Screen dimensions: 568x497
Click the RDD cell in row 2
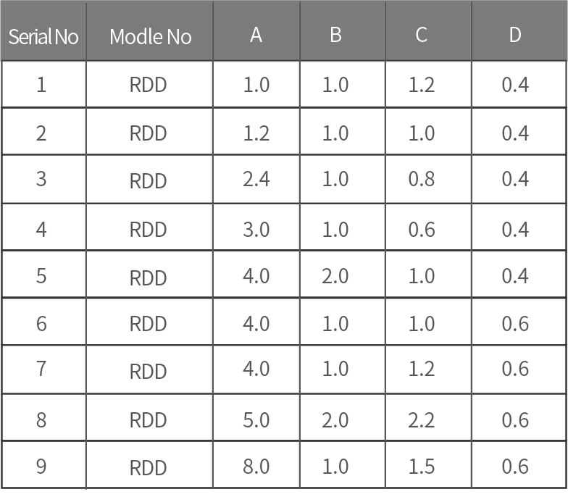(x=149, y=133)
